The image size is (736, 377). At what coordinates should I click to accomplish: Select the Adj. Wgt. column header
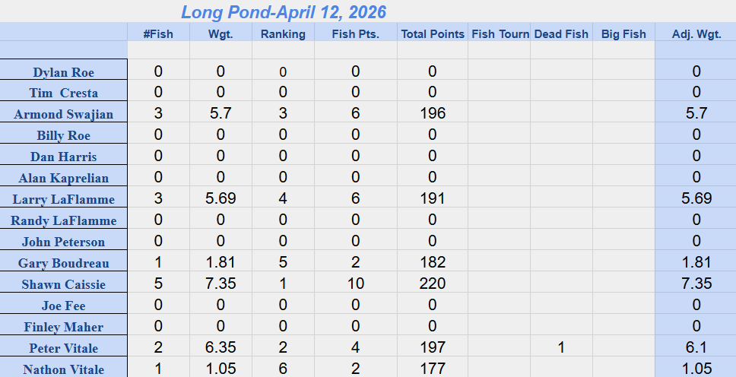click(x=696, y=33)
